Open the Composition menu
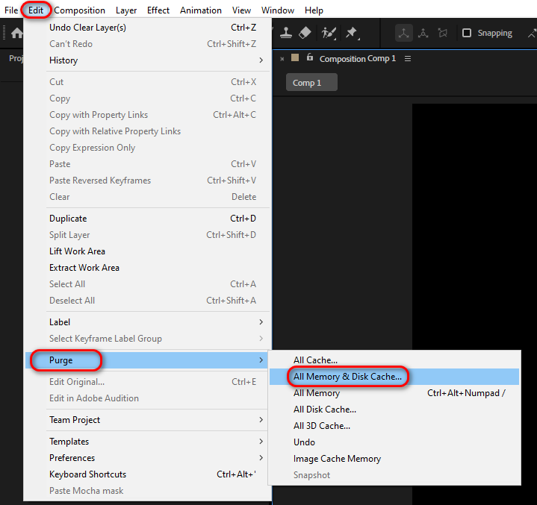The width and height of the screenshot is (537, 505). tap(79, 10)
